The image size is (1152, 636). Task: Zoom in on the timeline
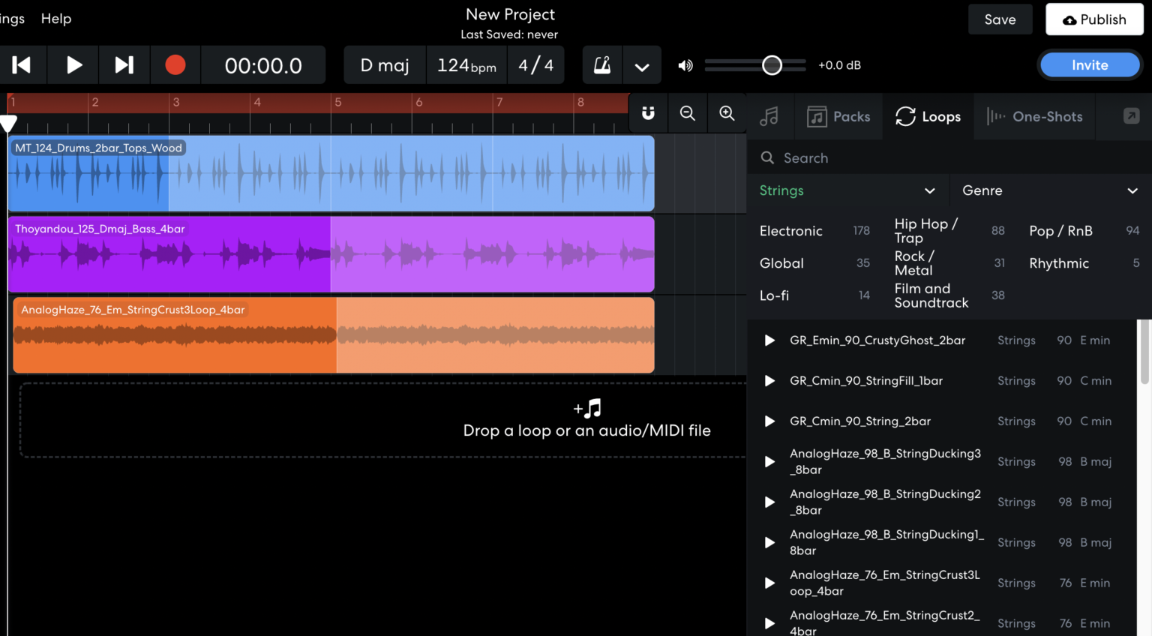(725, 113)
